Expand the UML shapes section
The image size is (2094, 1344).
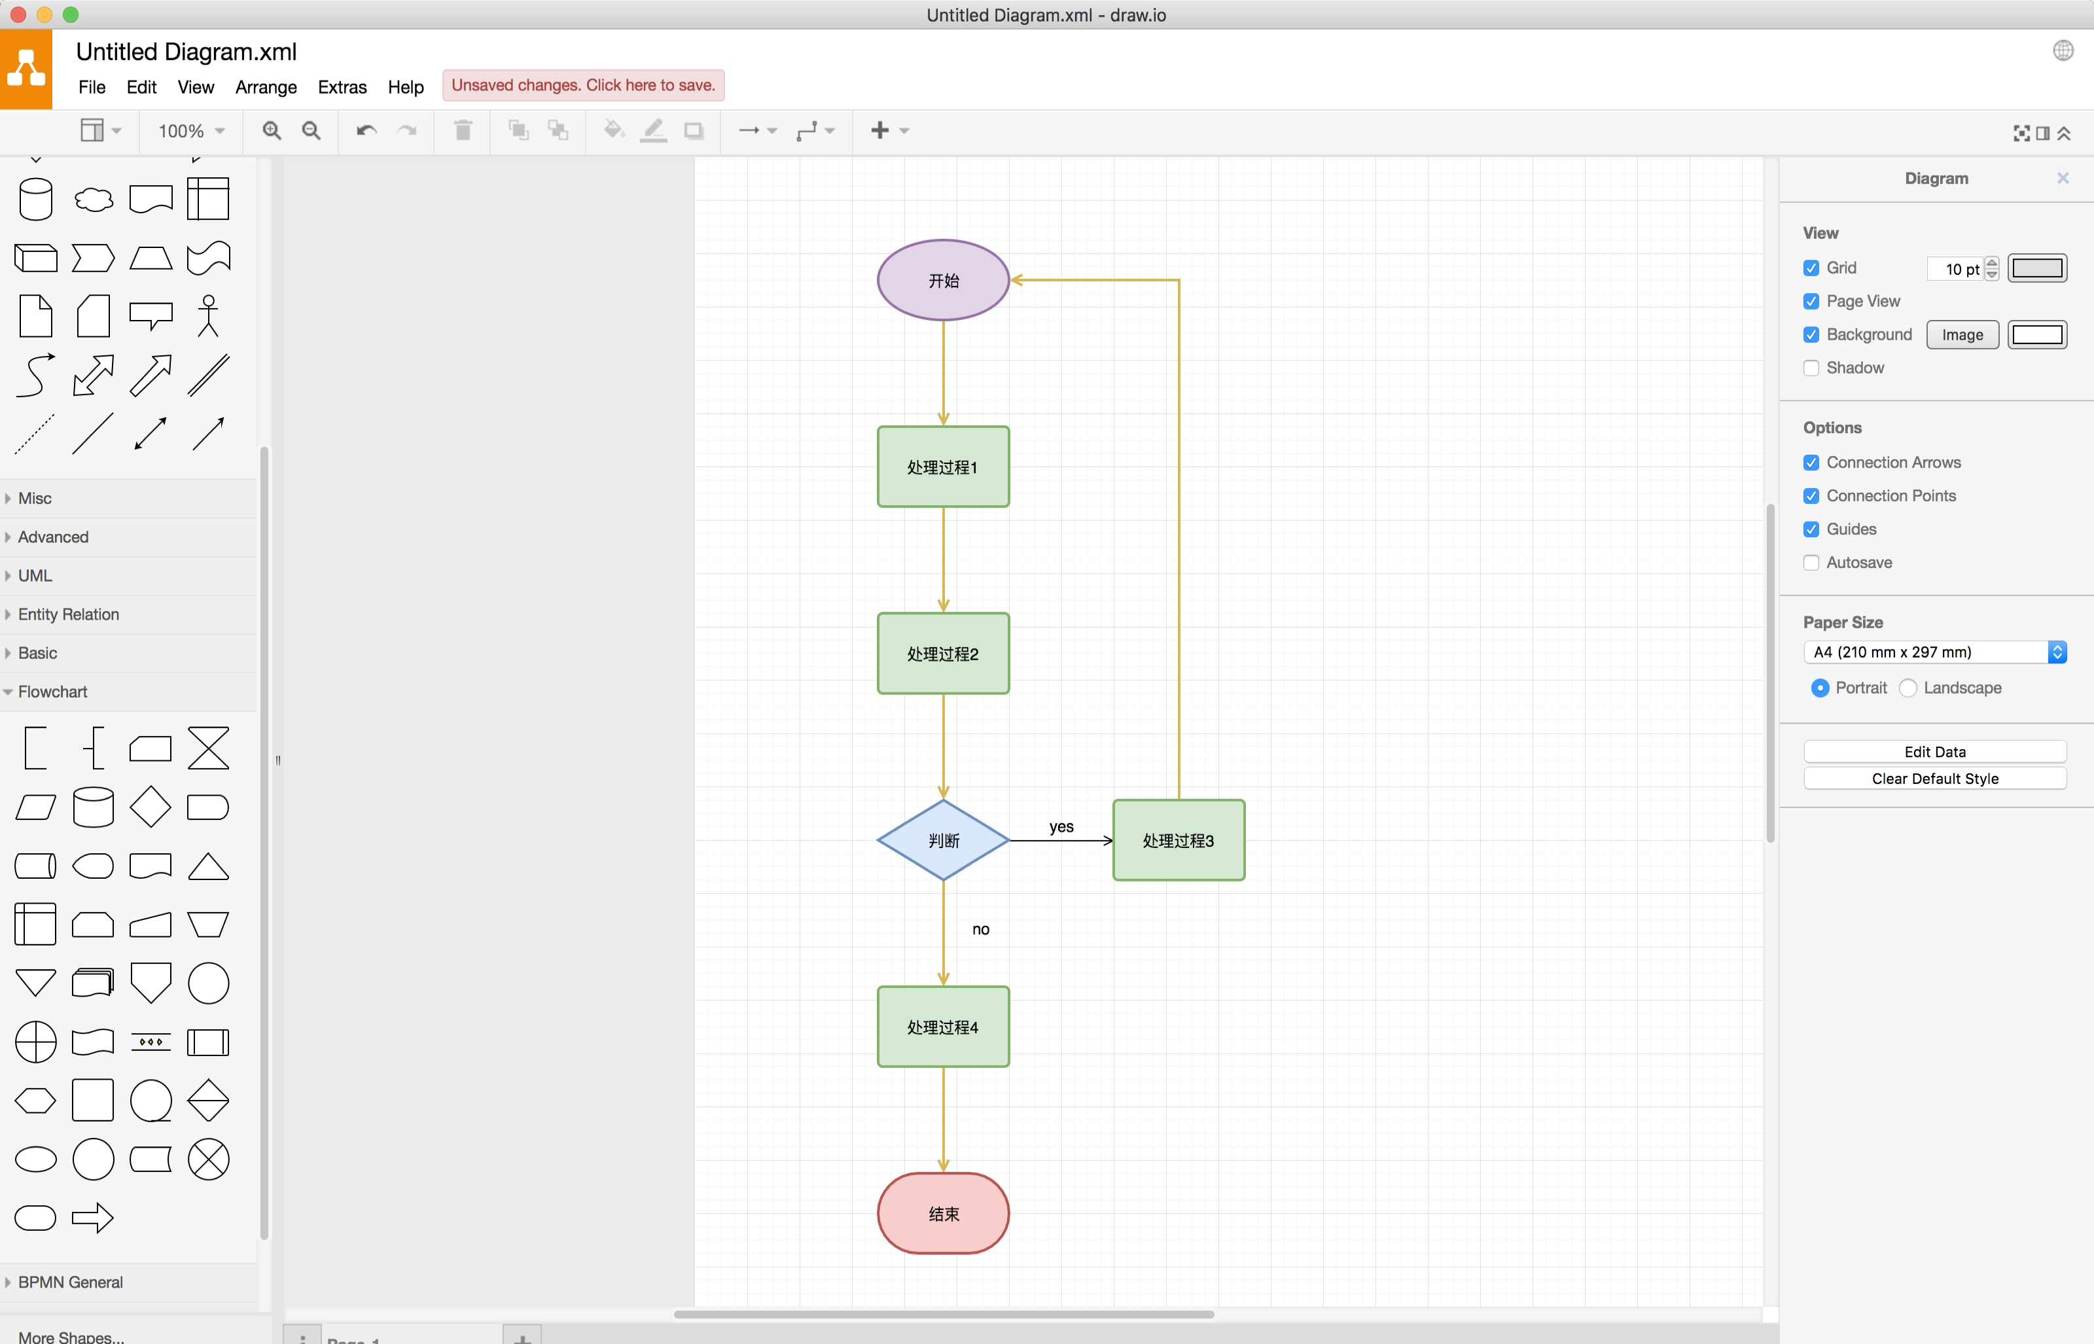pyautogui.click(x=35, y=575)
